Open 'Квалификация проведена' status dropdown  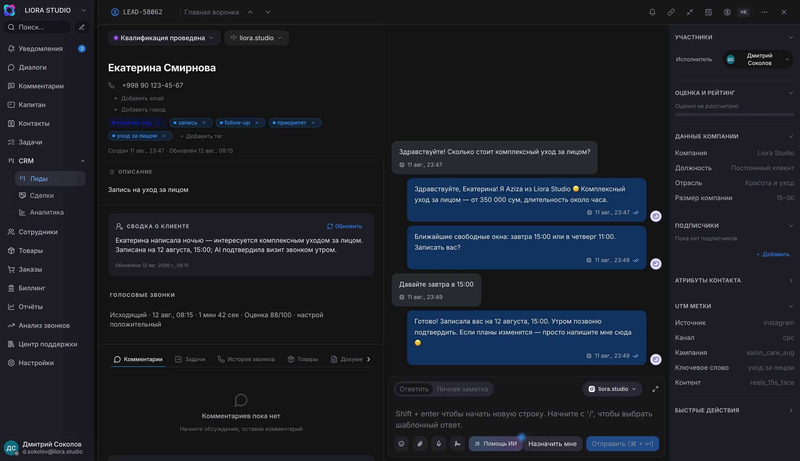[164, 38]
